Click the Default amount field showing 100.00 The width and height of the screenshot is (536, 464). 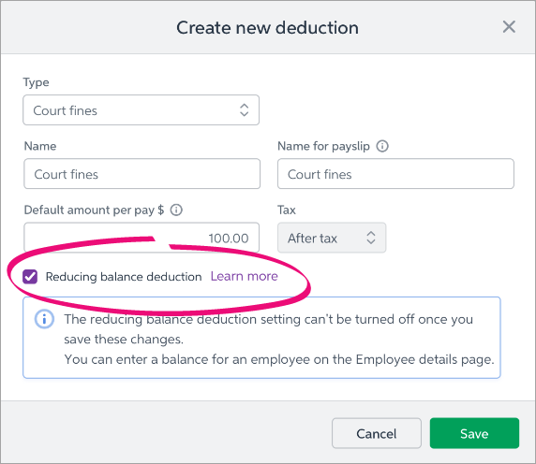[141, 238]
